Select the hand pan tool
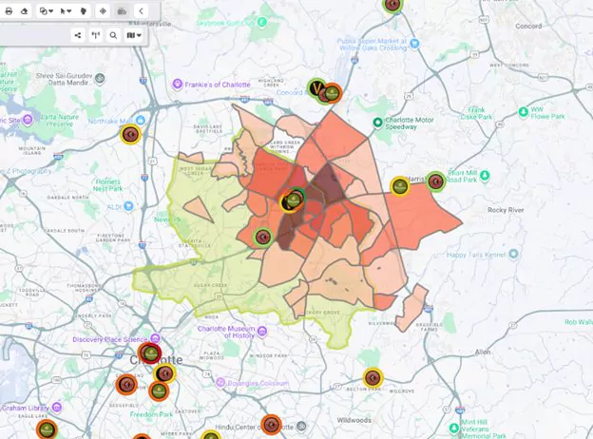 [84, 10]
